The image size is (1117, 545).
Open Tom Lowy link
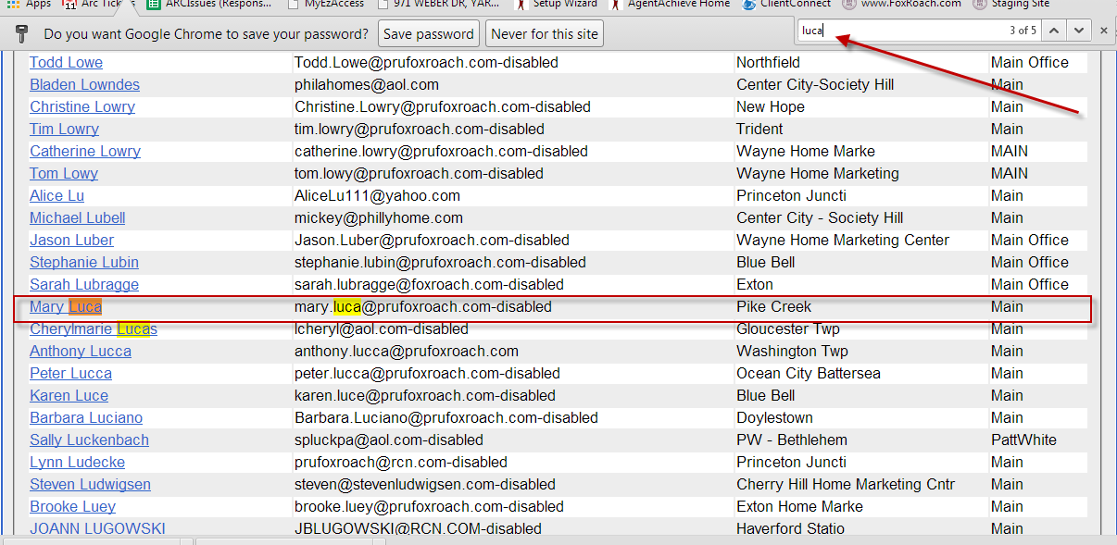click(x=64, y=173)
